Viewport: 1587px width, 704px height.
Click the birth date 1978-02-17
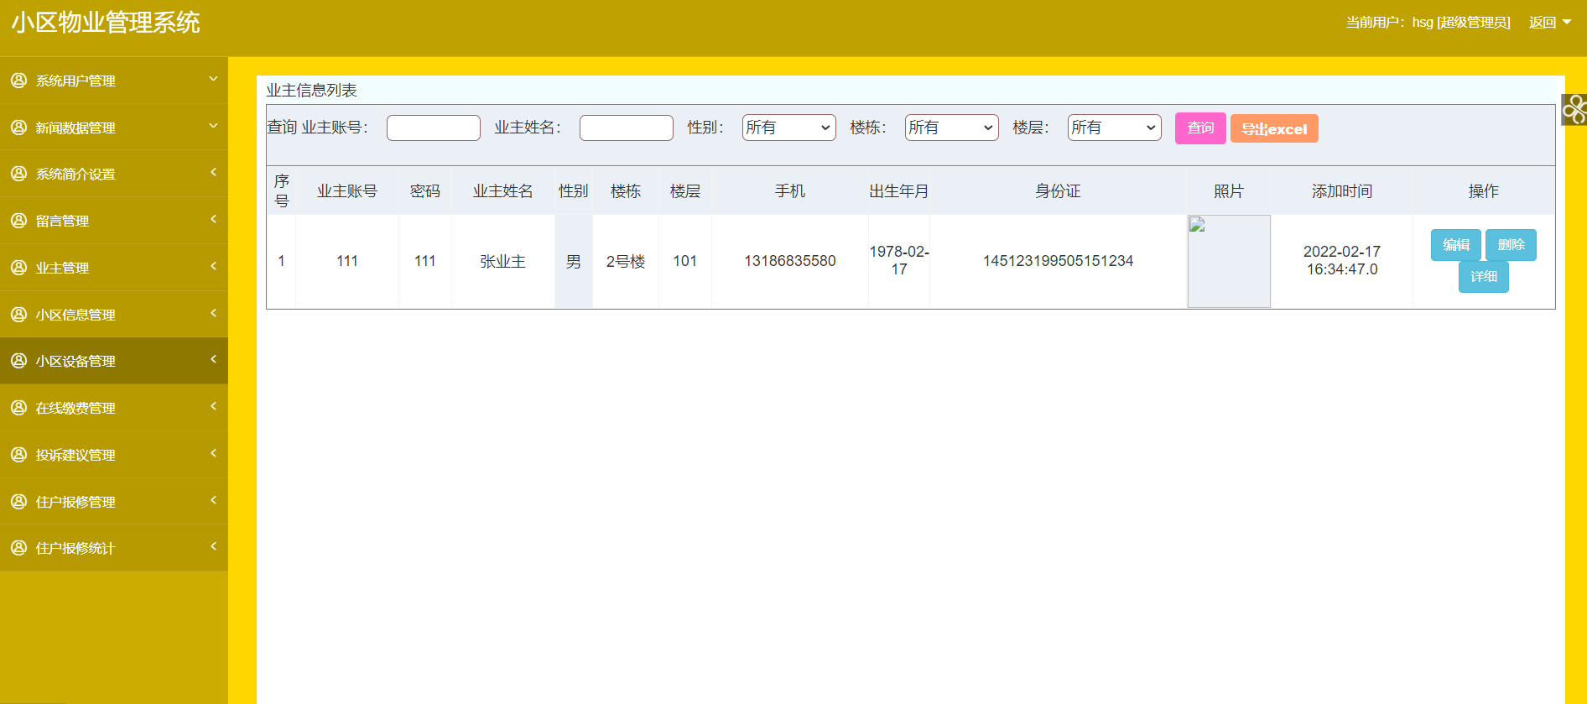click(899, 260)
